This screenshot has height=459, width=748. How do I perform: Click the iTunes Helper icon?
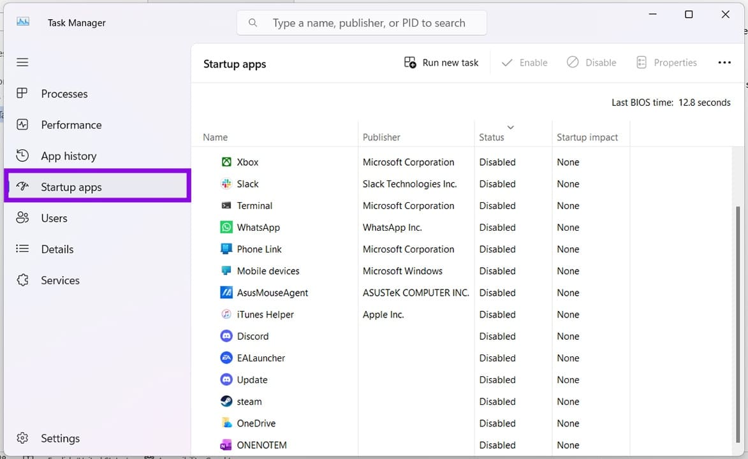point(226,314)
